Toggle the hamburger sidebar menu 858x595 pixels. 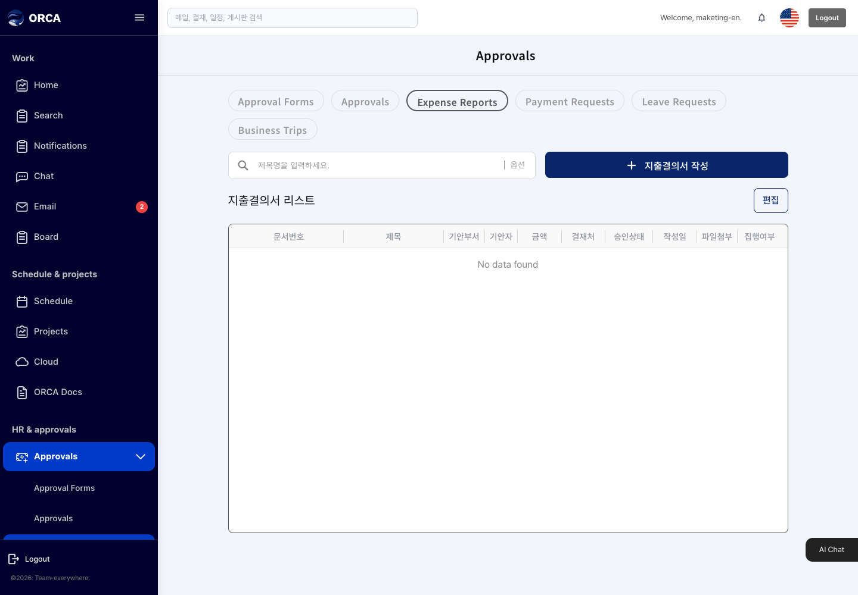[x=139, y=18]
